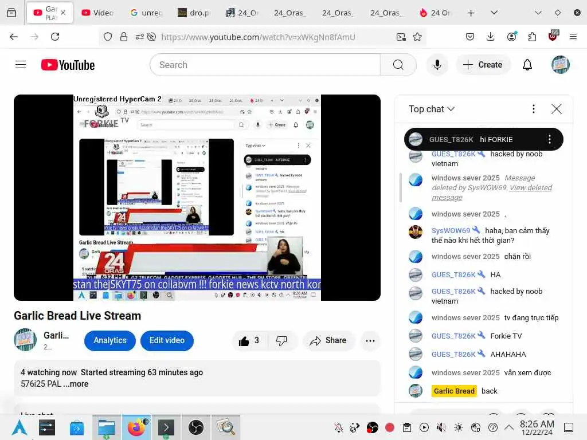
Task: Toggle picture-in-picture from the address bar
Action: click(401, 37)
